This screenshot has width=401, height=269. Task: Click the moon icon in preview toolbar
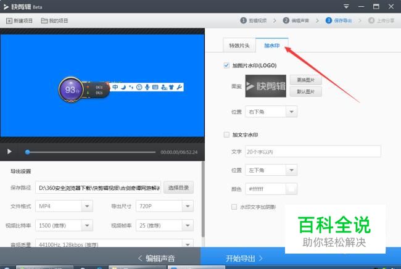pyautogui.click(x=123, y=87)
